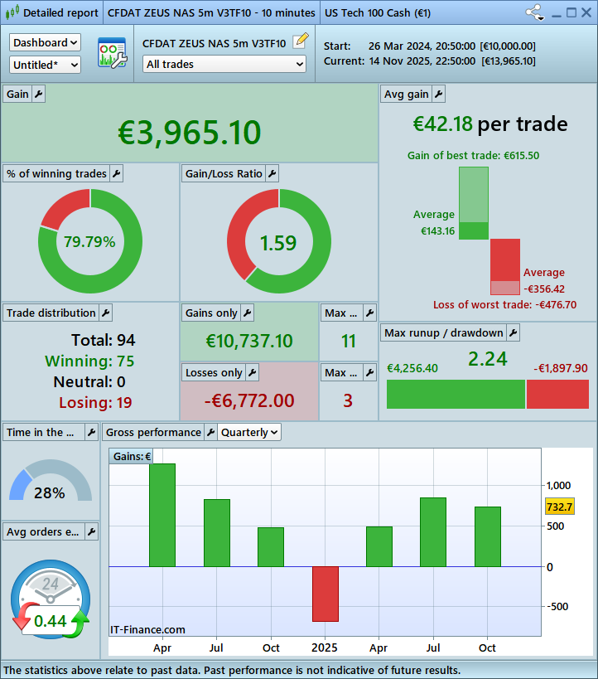Click the Winning: 75 text

[89, 361]
